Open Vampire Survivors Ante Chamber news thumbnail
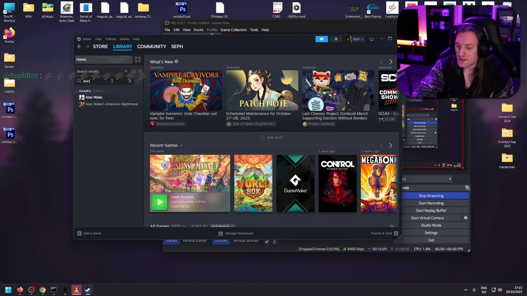This screenshot has width=527, height=296. click(x=186, y=90)
